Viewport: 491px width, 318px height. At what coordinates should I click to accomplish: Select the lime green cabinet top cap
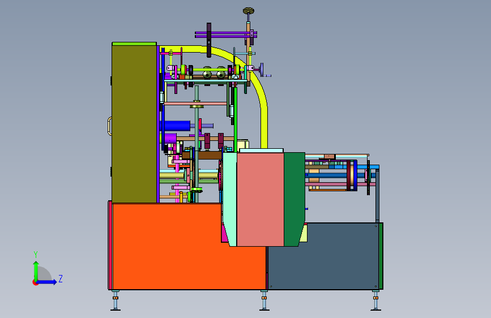tap(134, 44)
